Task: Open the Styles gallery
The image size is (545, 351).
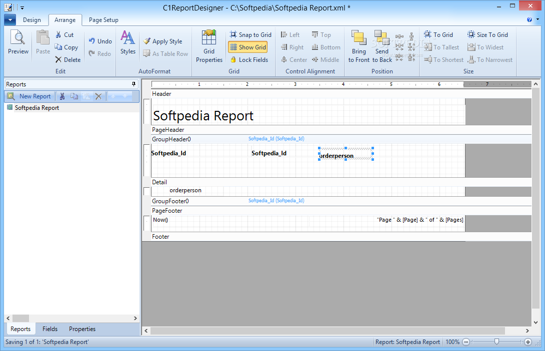Action: pos(128,42)
